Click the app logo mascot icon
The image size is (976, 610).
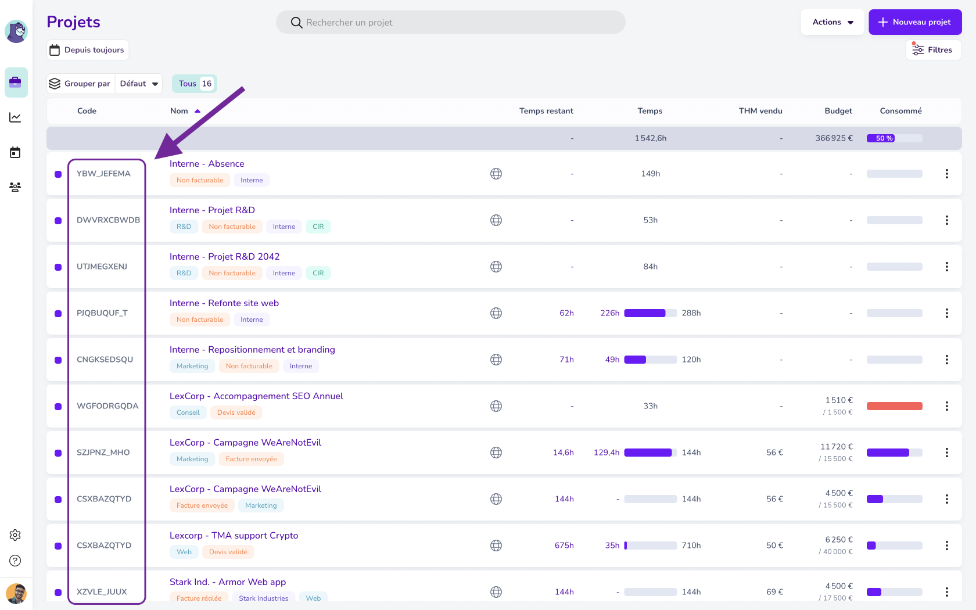pos(16,31)
